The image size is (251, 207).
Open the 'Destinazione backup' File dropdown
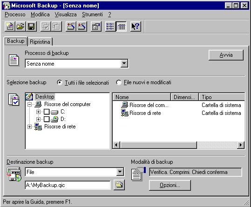(120, 172)
